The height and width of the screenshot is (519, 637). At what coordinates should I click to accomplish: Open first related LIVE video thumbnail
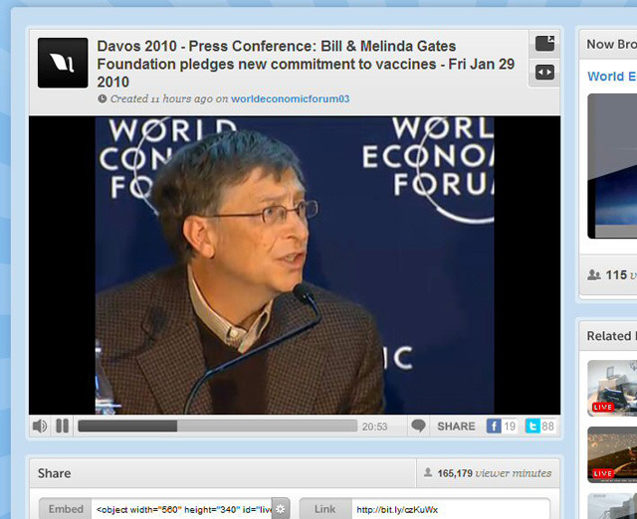tap(612, 388)
